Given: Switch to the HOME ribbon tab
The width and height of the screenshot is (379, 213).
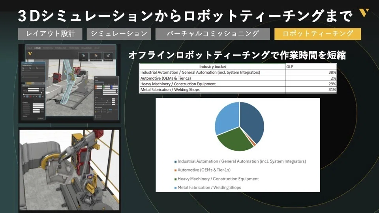Looking at the screenshot, I should tap(38, 48).
